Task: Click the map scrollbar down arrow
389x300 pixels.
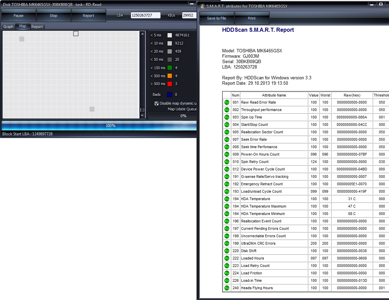Action: pyautogui.click(x=142, y=115)
